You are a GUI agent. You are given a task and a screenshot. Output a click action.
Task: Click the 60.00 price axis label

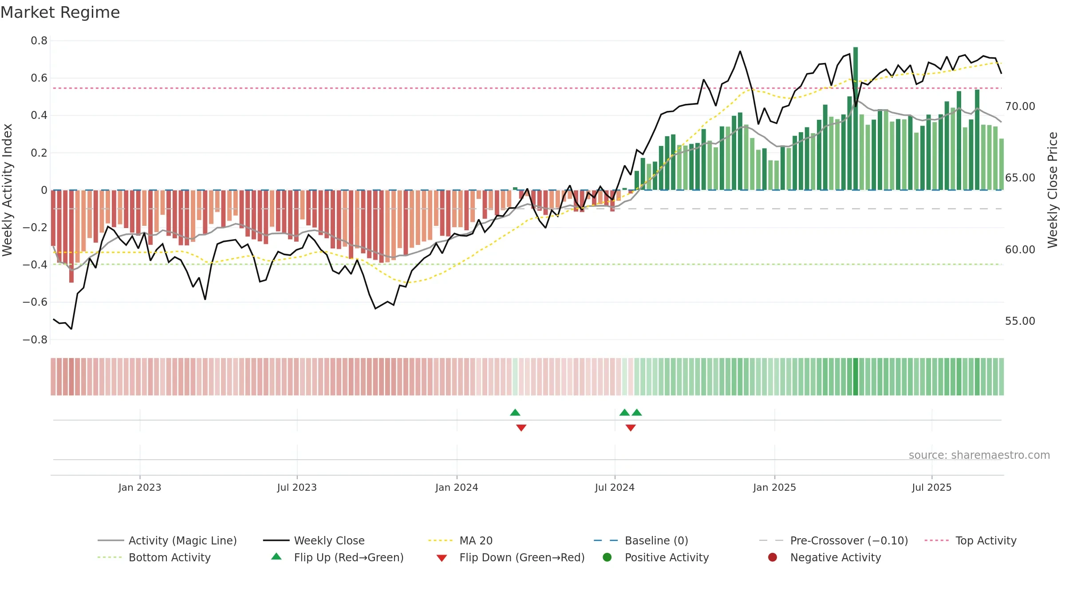(x=1020, y=249)
